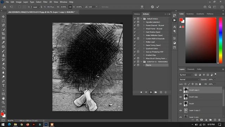Select the Rectangular Marquee tool

coord(3,21)
